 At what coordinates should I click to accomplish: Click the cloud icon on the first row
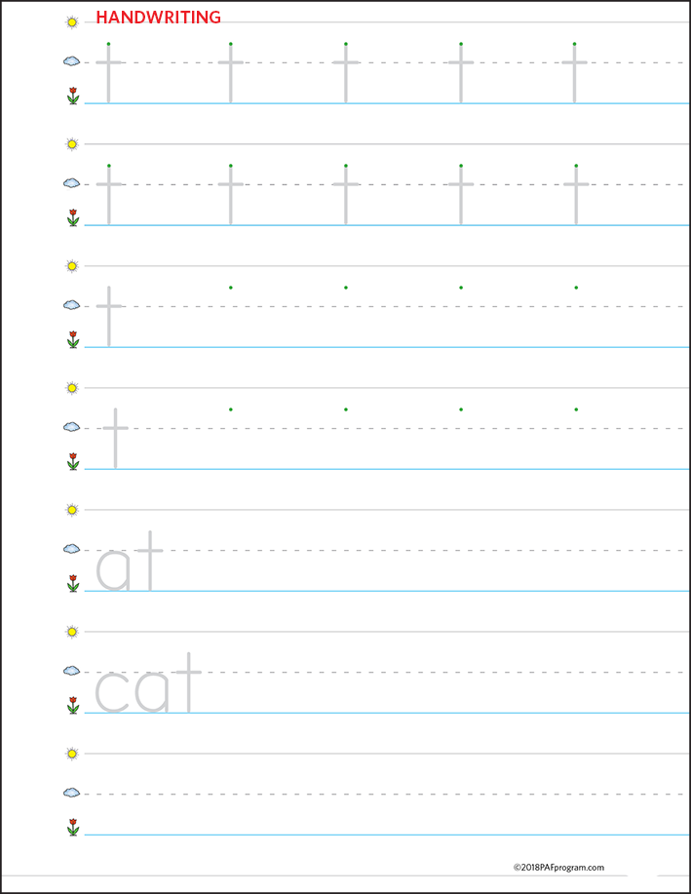(71, 61)
